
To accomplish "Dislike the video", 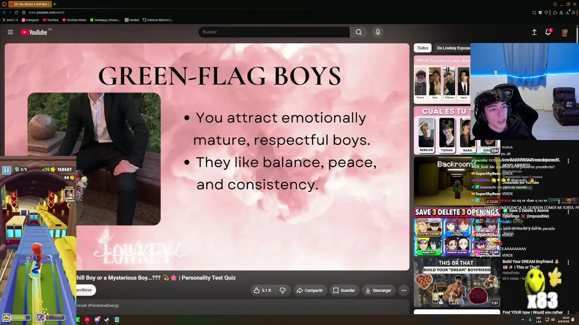I will click(283, 290).
